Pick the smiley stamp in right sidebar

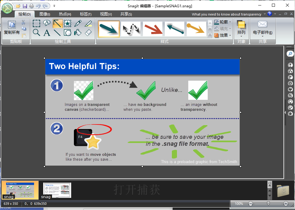pos(290,83)
